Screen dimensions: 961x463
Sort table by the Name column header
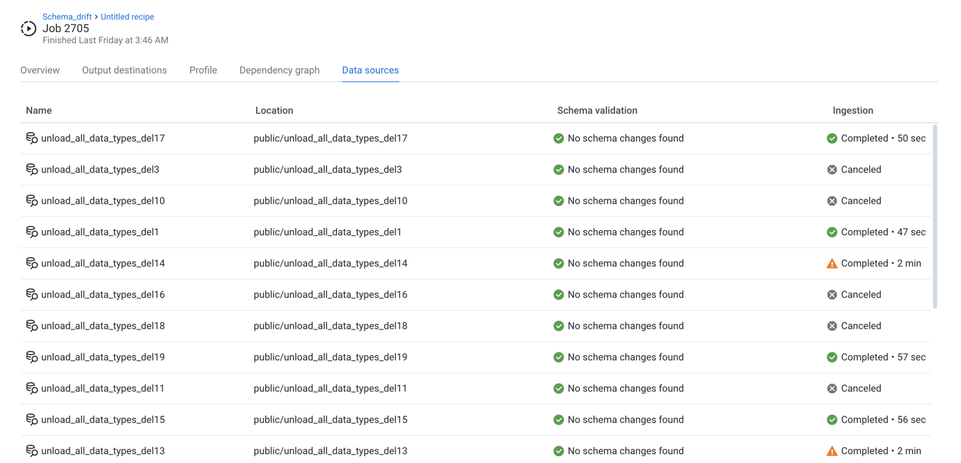38,110
